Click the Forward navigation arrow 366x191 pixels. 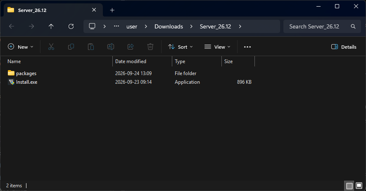coord(31,26)
